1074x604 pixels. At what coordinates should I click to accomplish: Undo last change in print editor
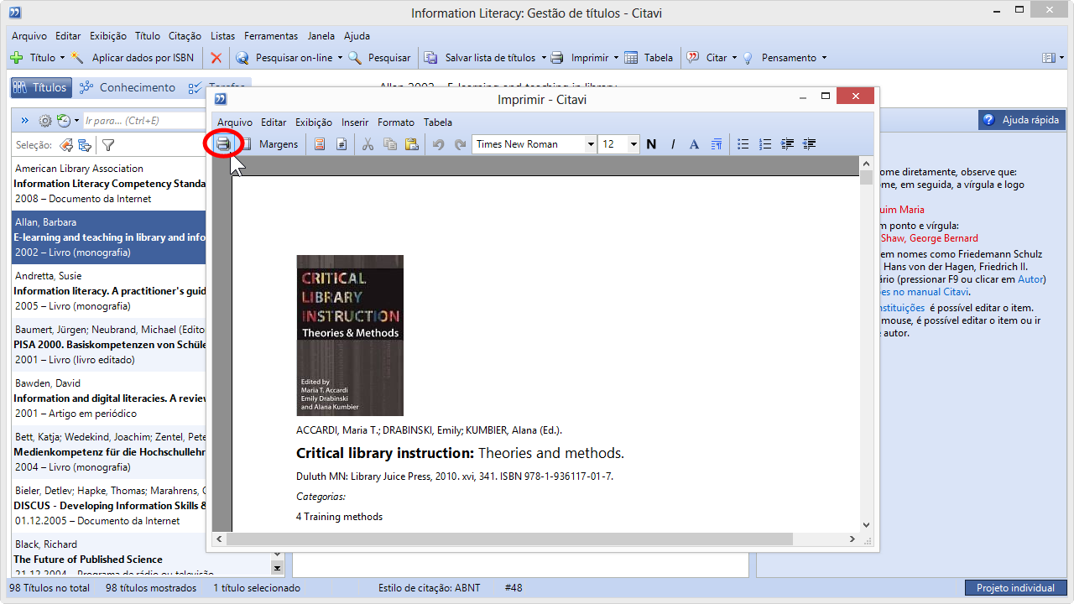click(x=438, y=144)
